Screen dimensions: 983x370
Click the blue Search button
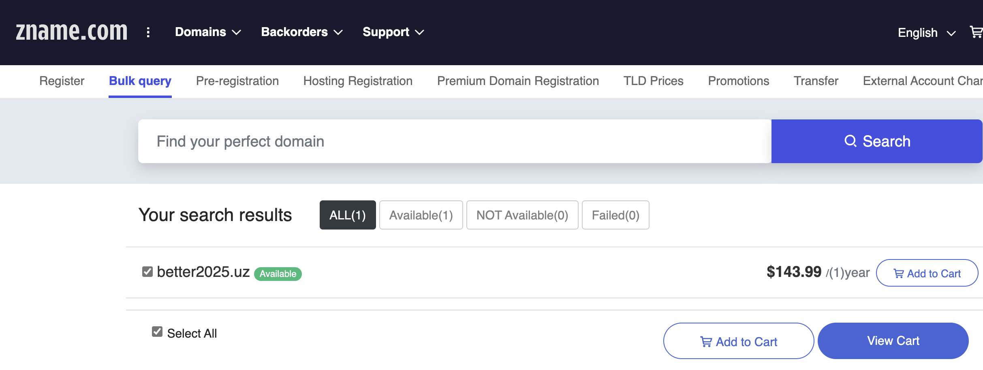coord(877,141)
